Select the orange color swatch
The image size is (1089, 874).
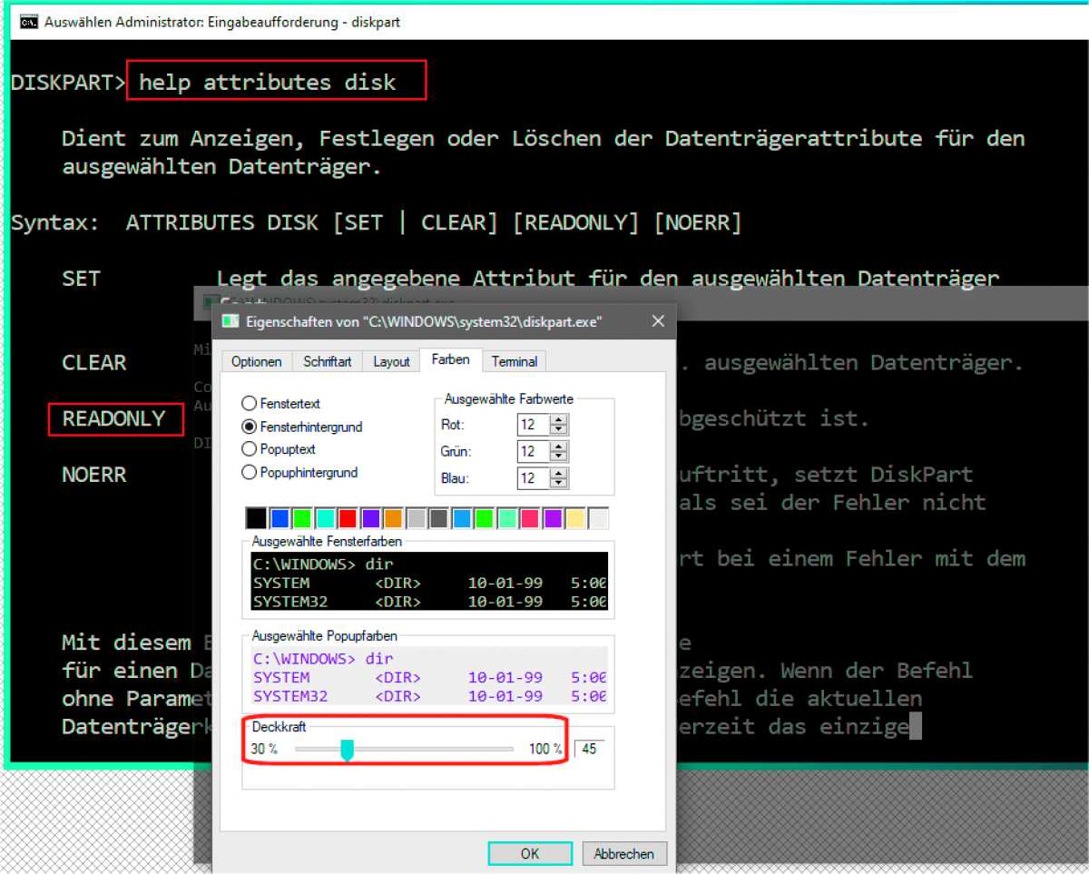pos(393,518)
